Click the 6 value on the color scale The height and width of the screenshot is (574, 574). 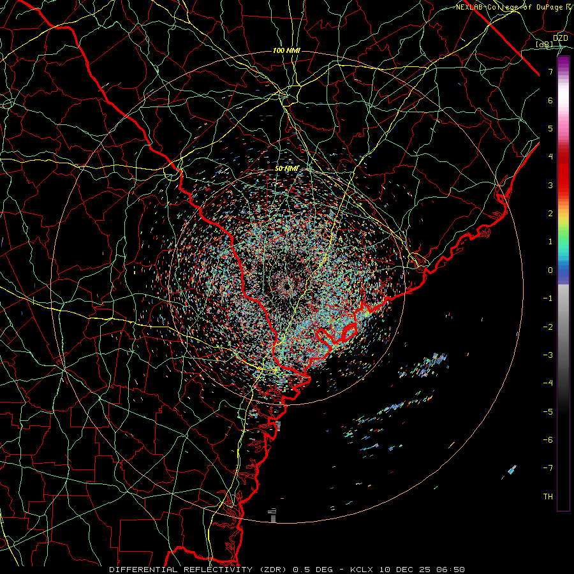550,100
